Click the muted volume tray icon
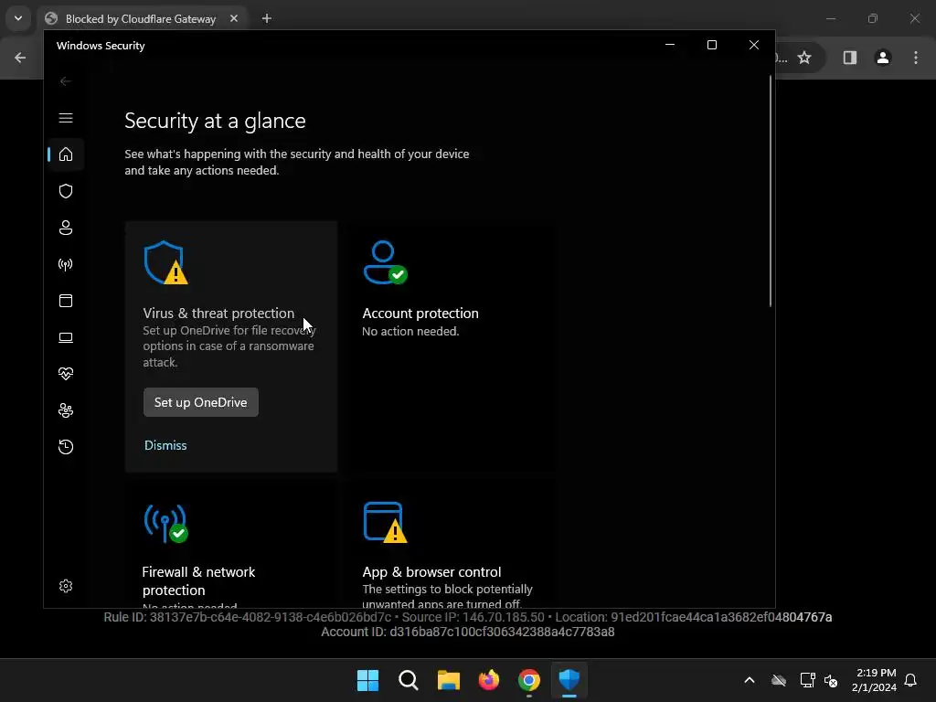Viewport: 936px width, 702px height. tap(831, 680)
